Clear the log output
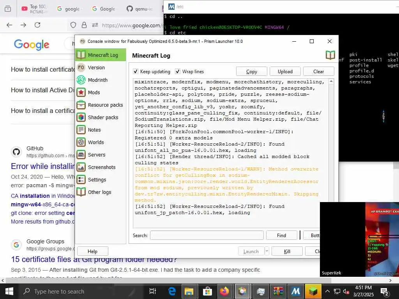The width and height of the screenshot is (399, 299). coord(319,72)
